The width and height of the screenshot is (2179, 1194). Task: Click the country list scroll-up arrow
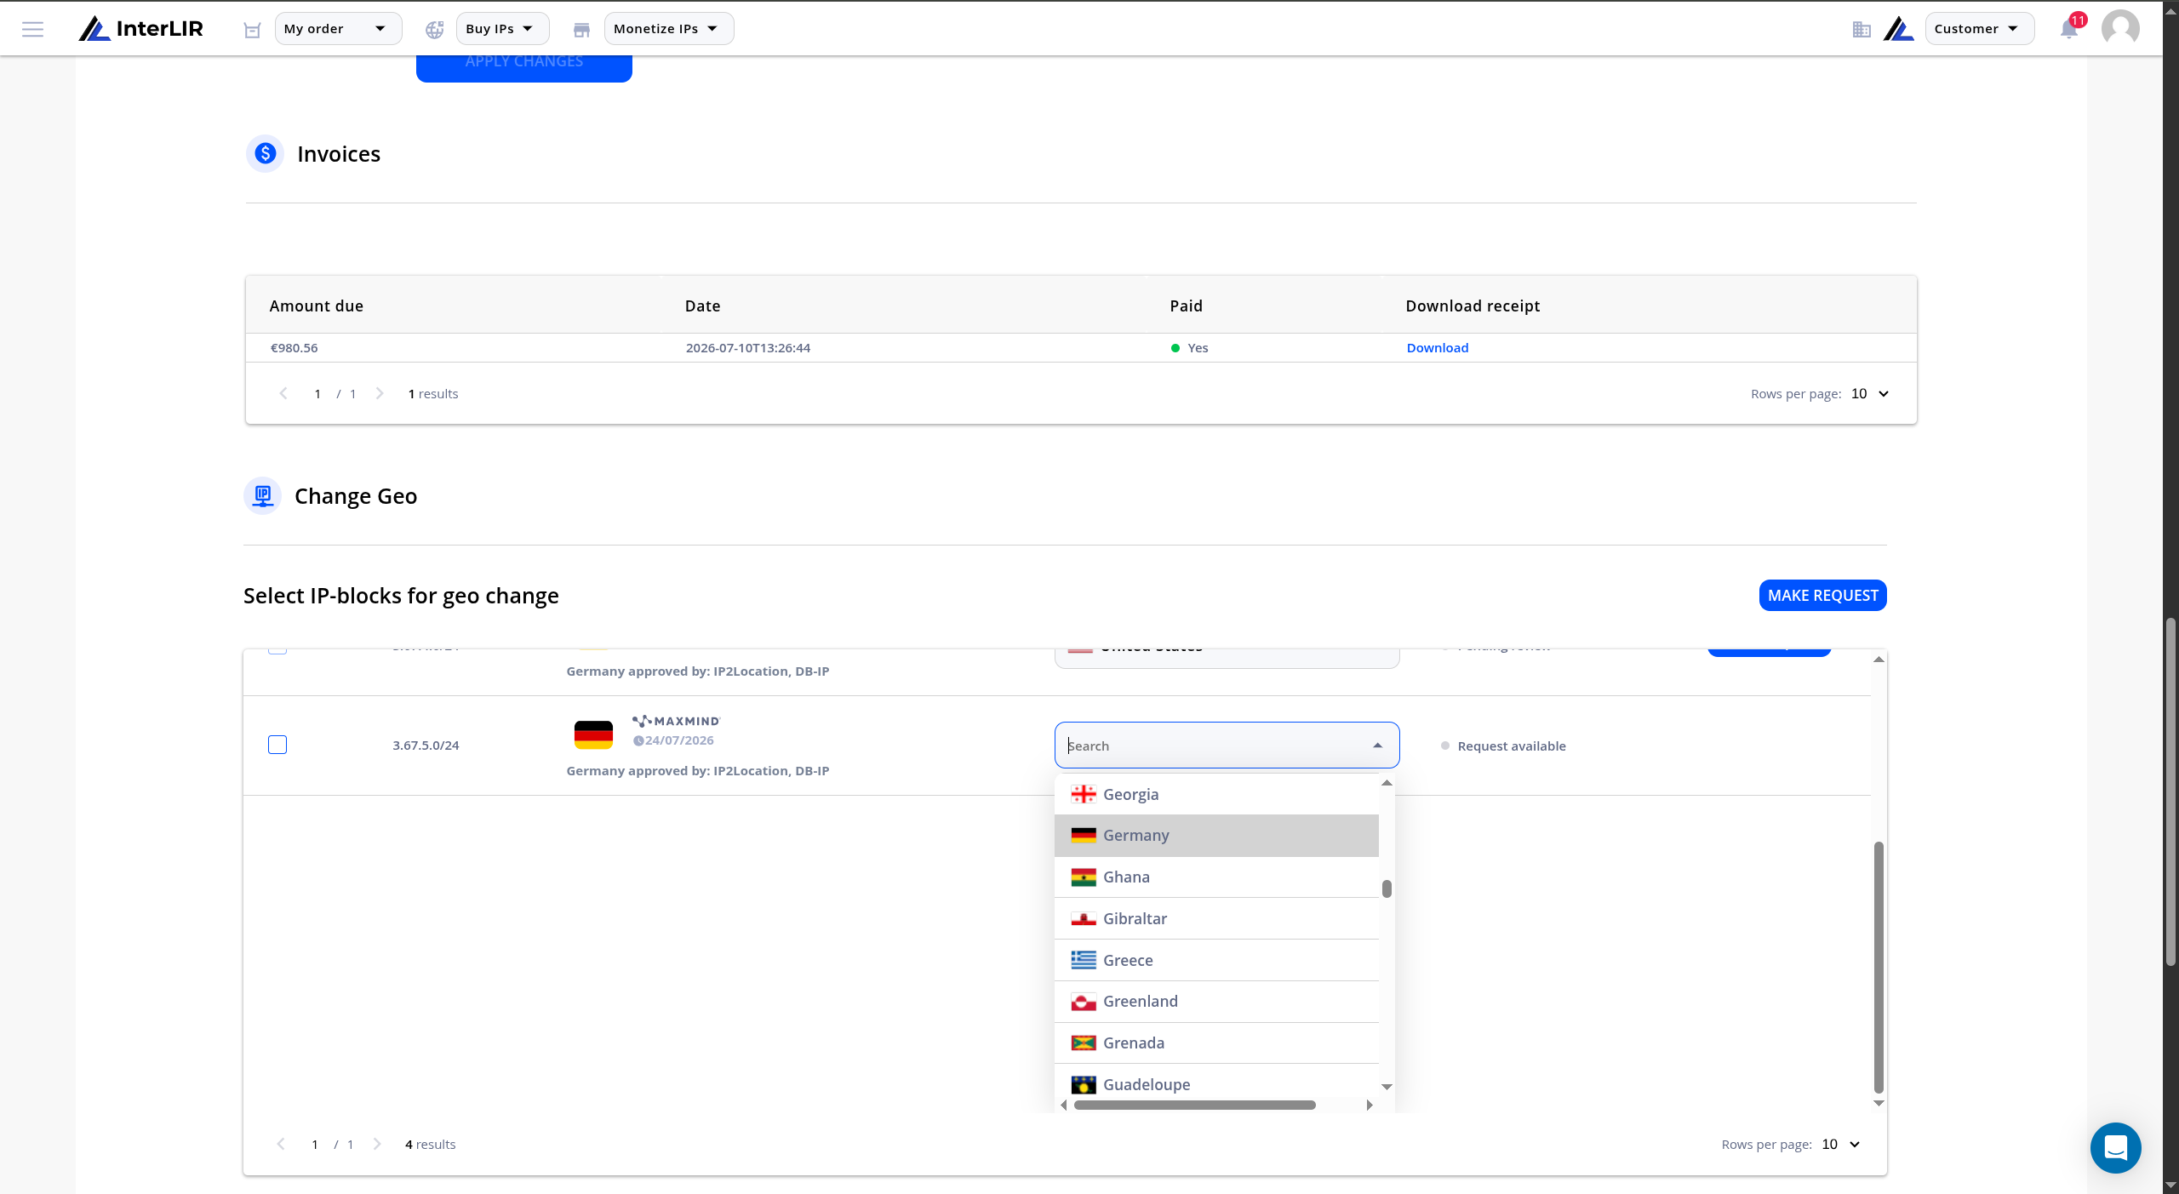[x=1387, y=783]
